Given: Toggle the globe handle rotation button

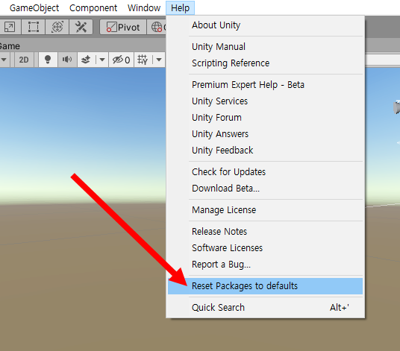Looking at the screenshot, I should (157, 27).
